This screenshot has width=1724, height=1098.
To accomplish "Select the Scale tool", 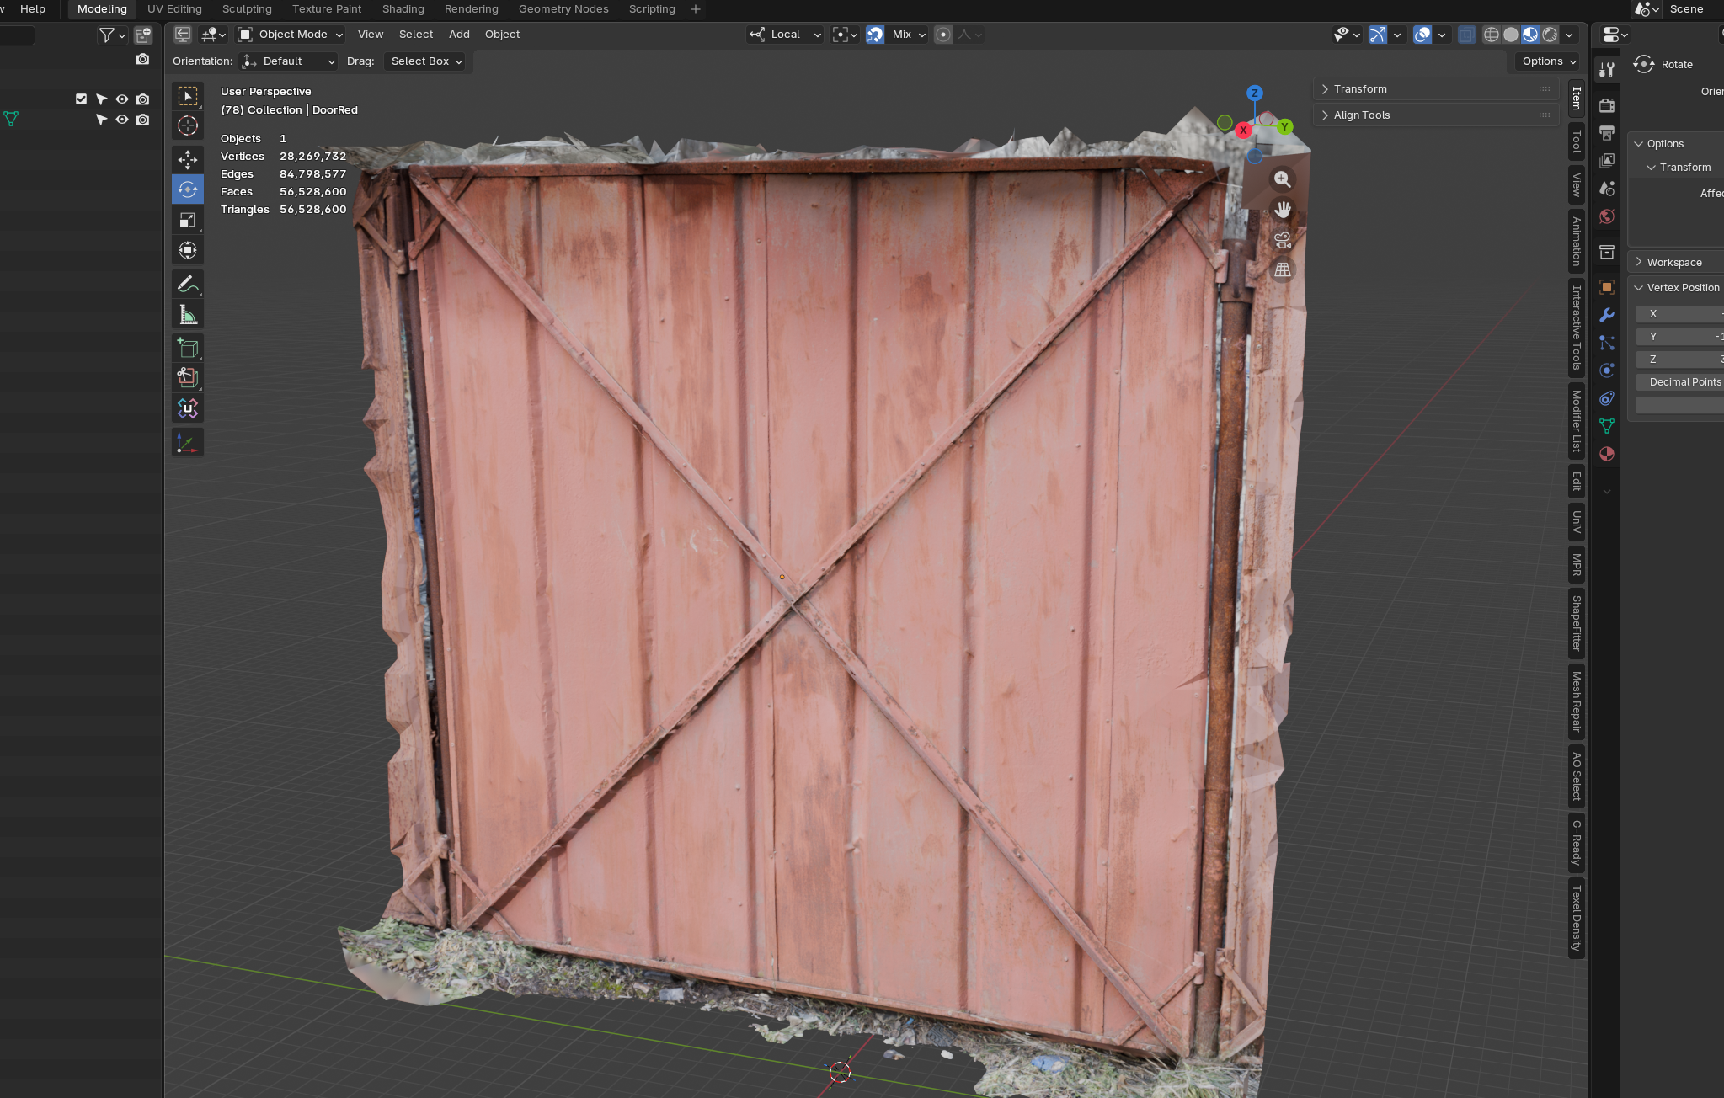I will [187, 220].
